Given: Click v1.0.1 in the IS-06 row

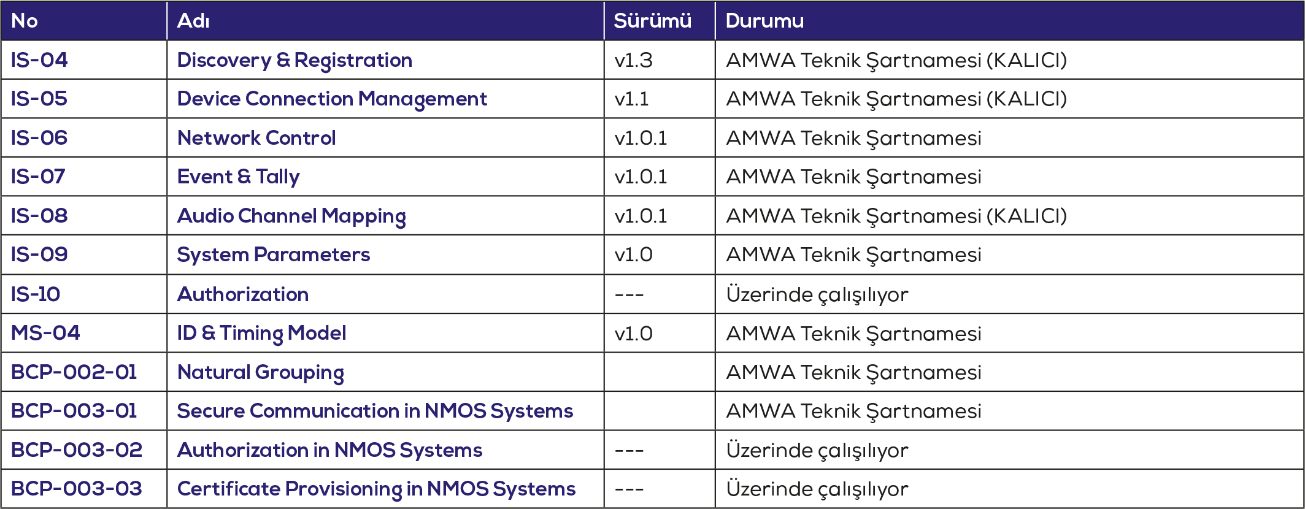Looking at the screenshot, I should click(x=641, y=138).
